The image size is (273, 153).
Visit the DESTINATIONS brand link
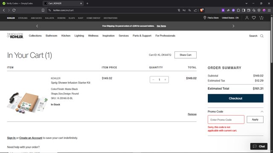[x=110, y=18]
